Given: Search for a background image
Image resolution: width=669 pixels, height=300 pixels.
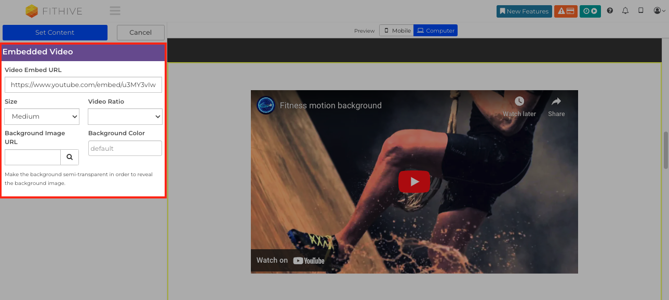Looking at the screenshot, I should [x=70, y=157].
